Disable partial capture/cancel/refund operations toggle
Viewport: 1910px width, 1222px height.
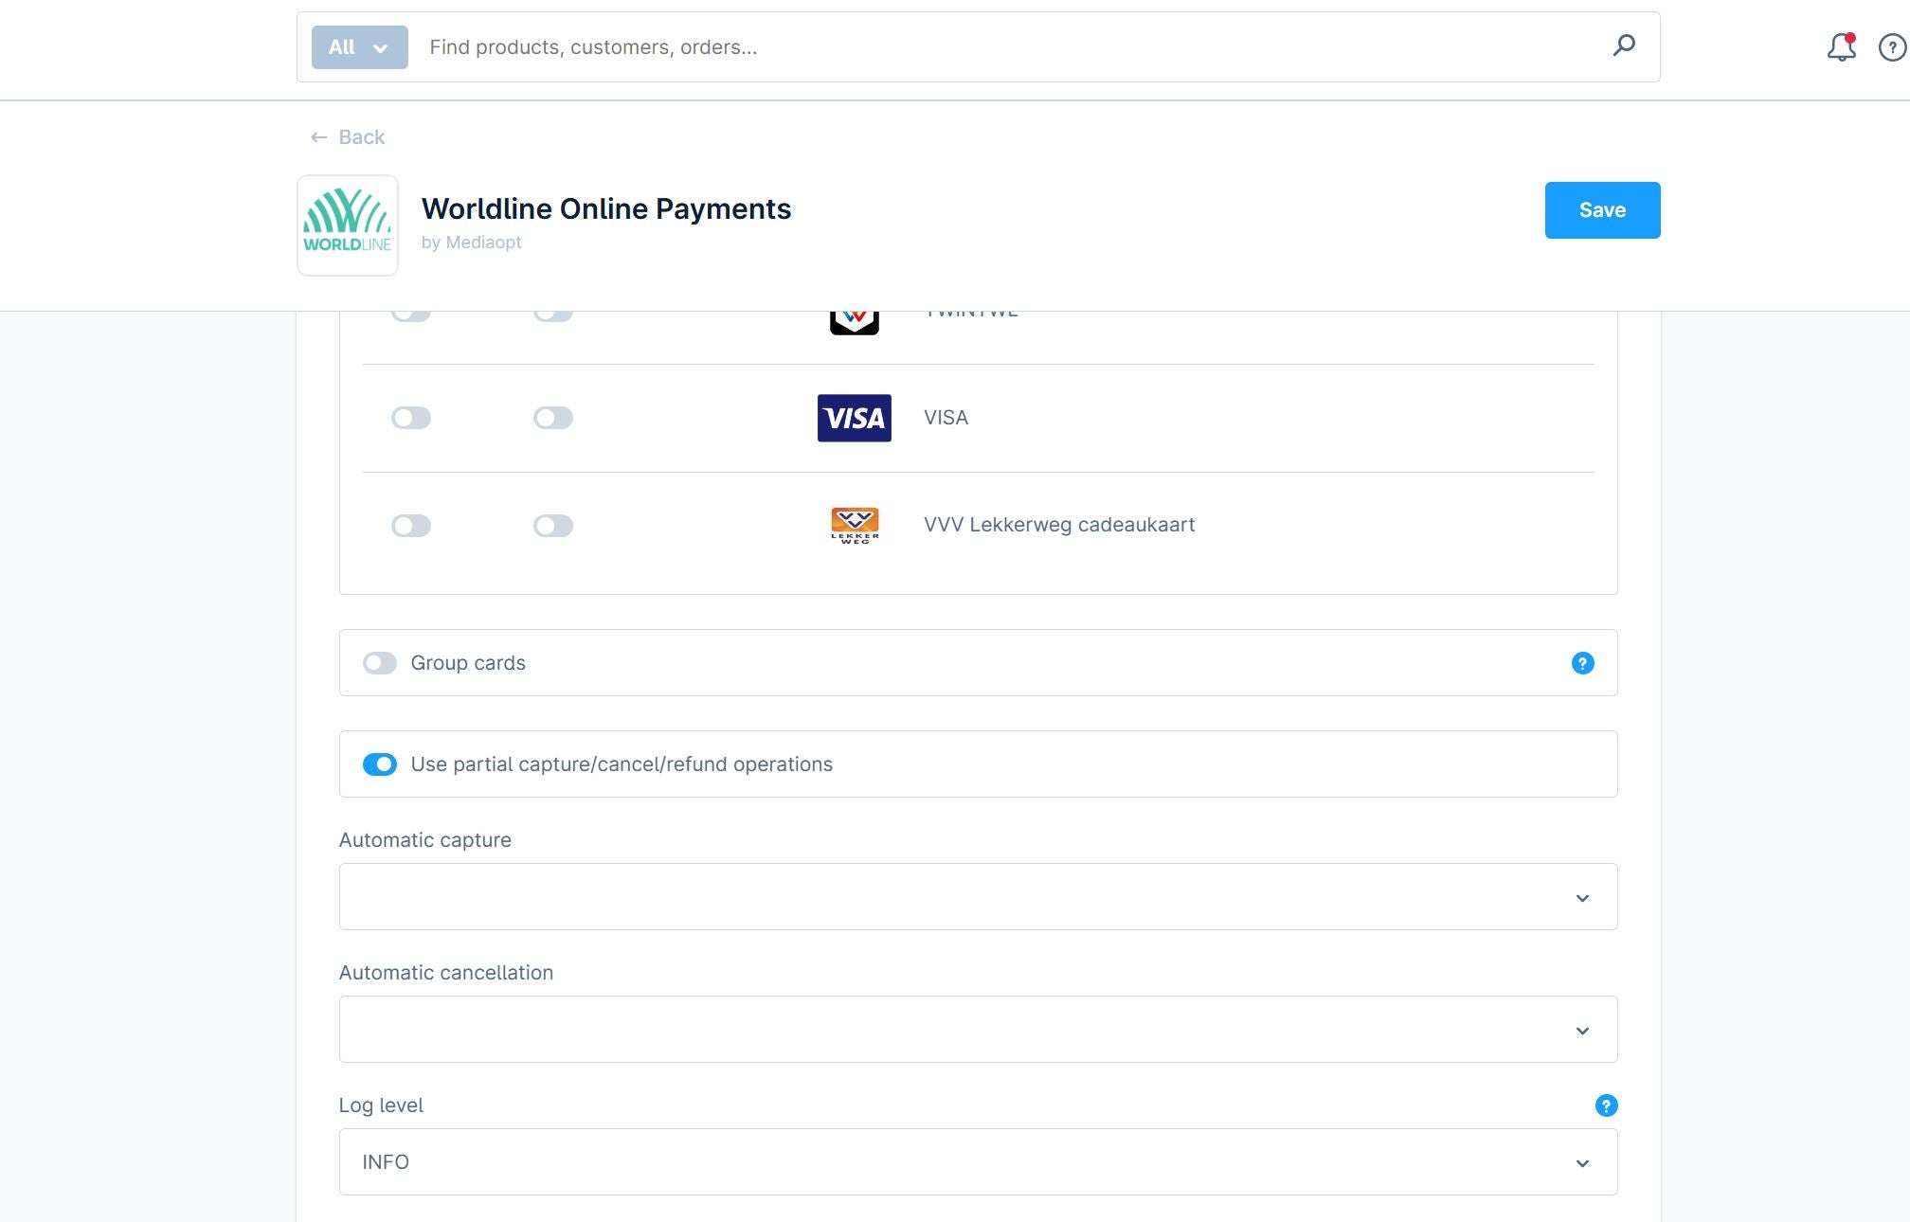pyautogui.click(x=380, y=764)
